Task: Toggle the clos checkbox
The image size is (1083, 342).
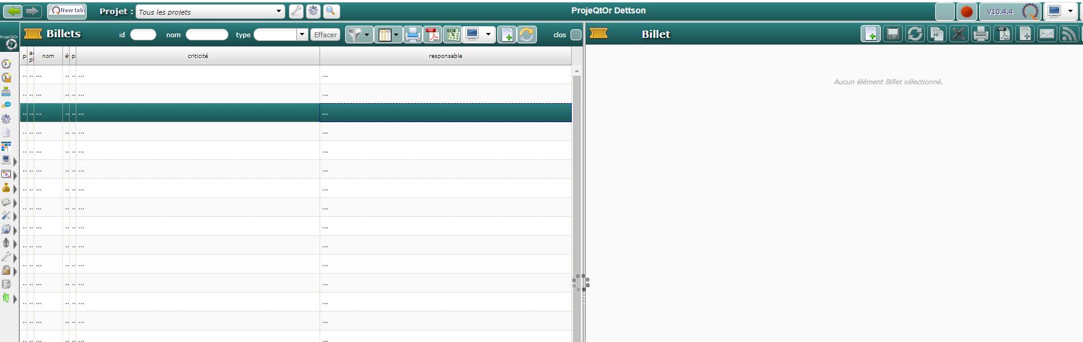Action: 575,35
